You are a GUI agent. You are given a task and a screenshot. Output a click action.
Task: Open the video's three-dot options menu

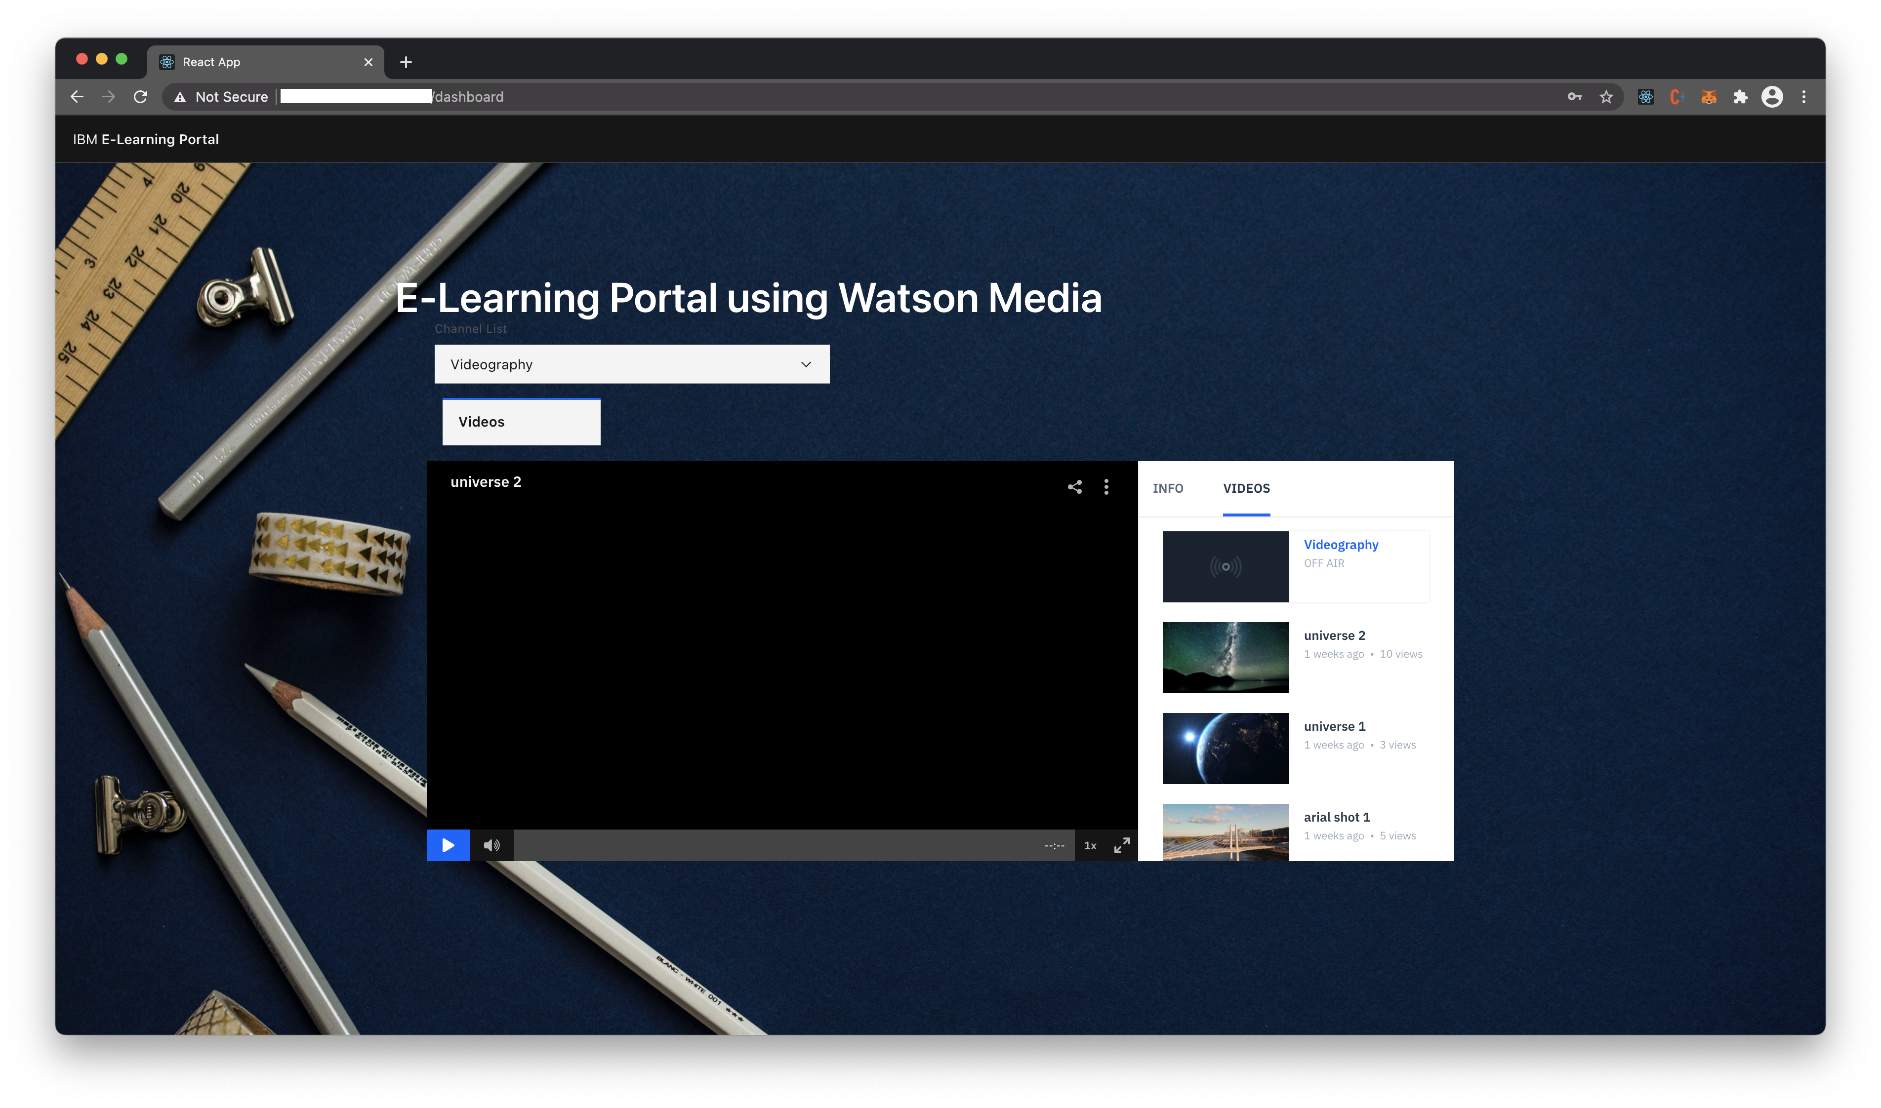1106,487
